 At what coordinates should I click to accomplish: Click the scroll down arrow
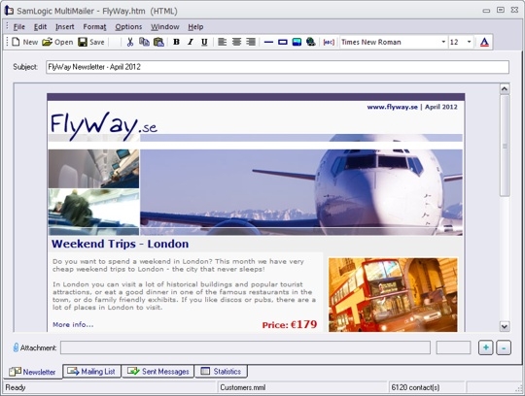click(x=505, y=326)
